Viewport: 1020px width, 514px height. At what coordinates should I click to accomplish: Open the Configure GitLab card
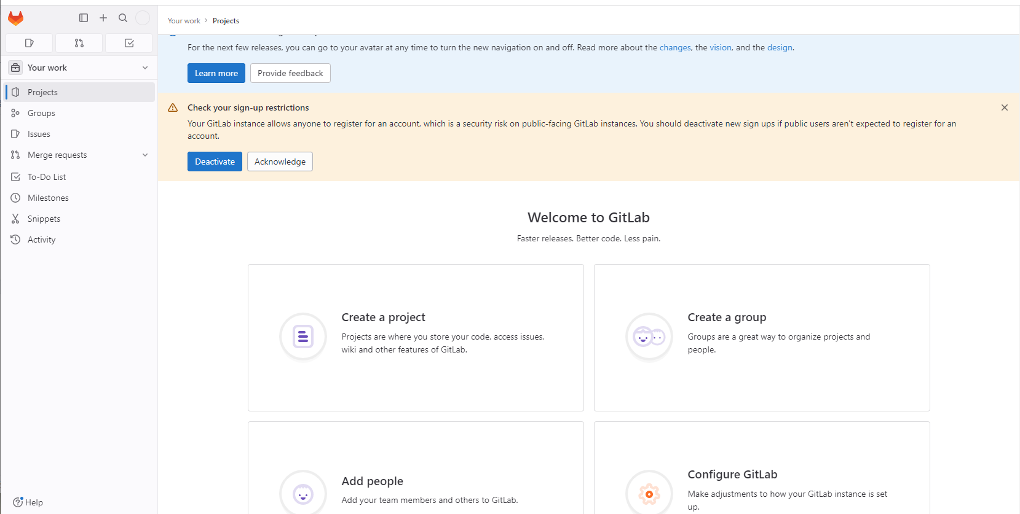pos(762,468)
